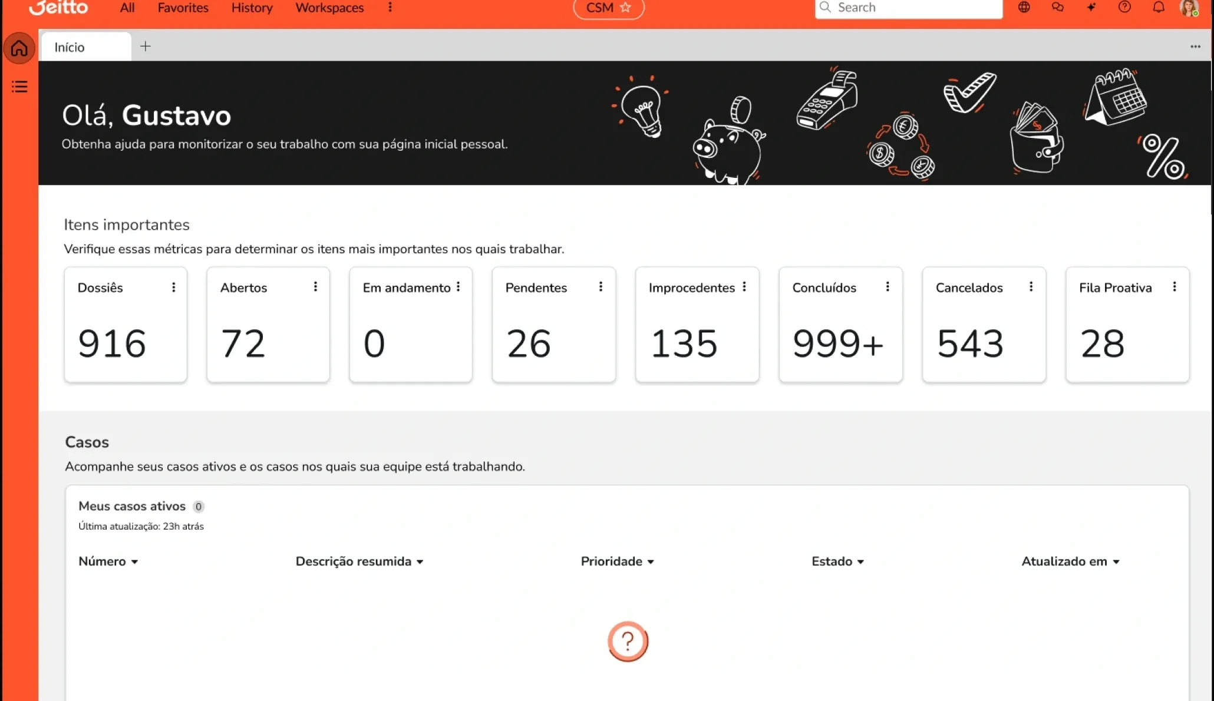
Task: Click the star in the CSM pill
Action: 625,8
